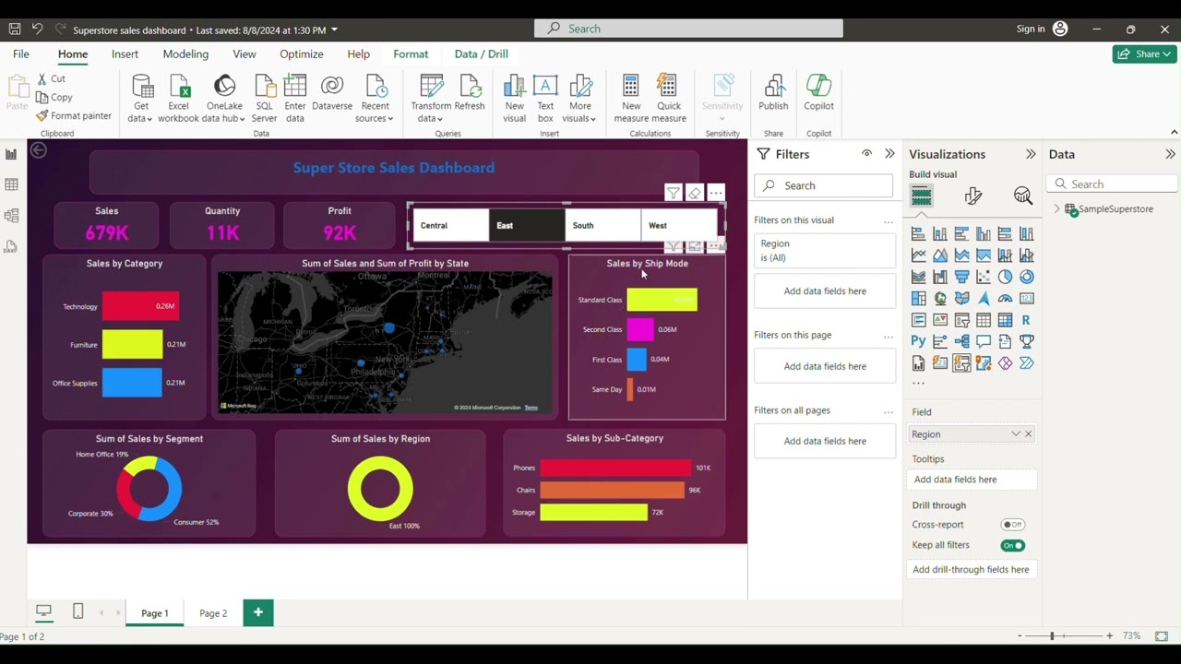The height and width of the screenshot is (664, 1181).
Task: Open DAX query view in left sidebar
Action: click(11, 246)
